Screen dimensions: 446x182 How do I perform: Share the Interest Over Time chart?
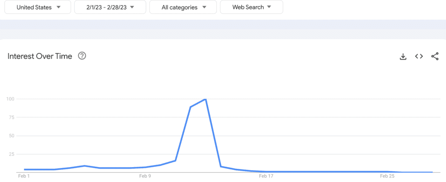pyautogui.click(x=435, y=57)
